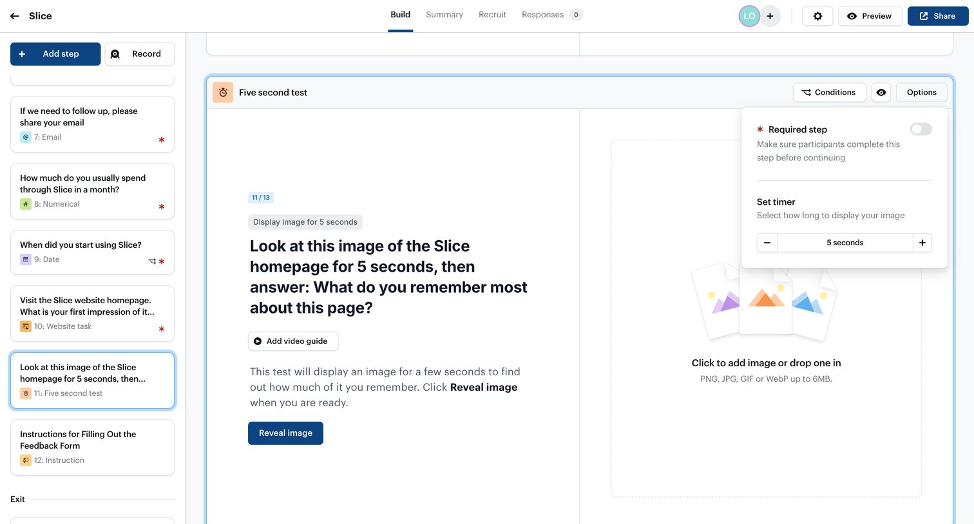Toggle step visibility with the eye icon

[x=881, y=93]
